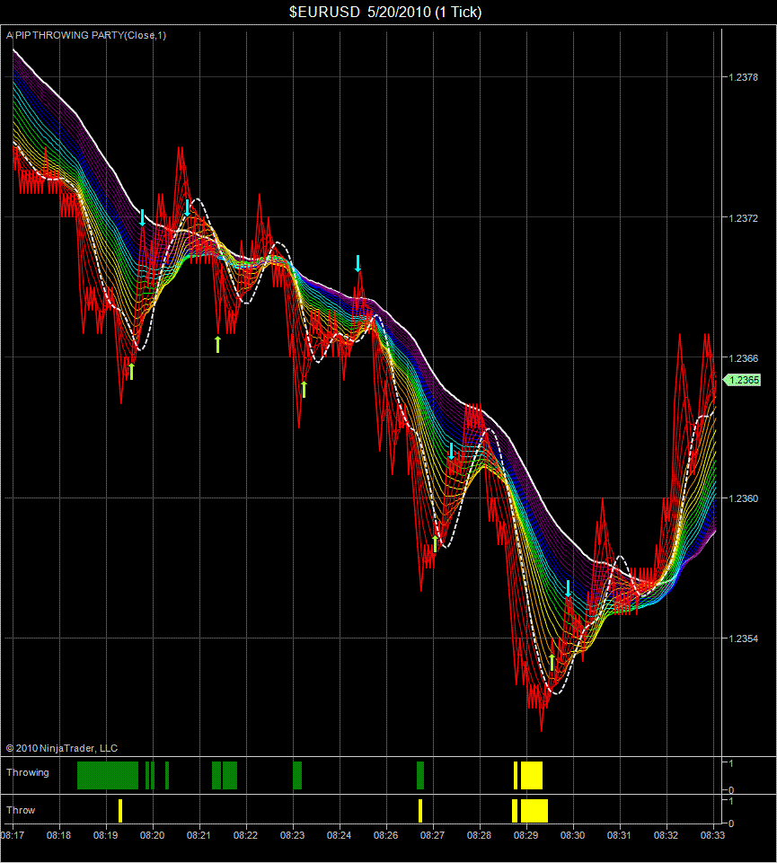The width and height of the screenshot is (777, 863).
Task: Click the wide green Throwing bar near 08:19
Action: (108, 776)
